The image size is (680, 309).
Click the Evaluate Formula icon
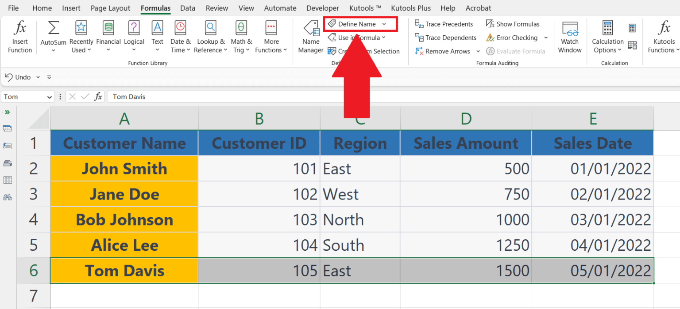516,51
